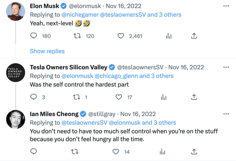Open more options on Tesla Owners tweet
Viewport: 236px width, 161px height.
click(x=226, y=67)
